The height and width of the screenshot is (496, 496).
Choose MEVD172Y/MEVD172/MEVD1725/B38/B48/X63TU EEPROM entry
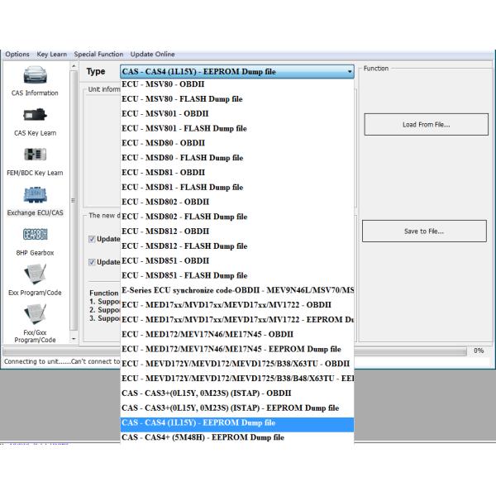point(237,379)
